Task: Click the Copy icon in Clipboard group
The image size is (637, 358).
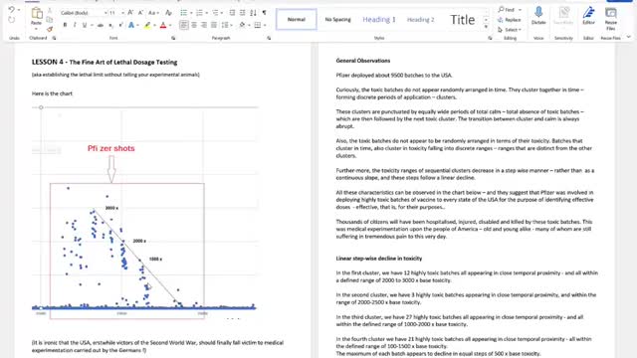Action: 50,20
